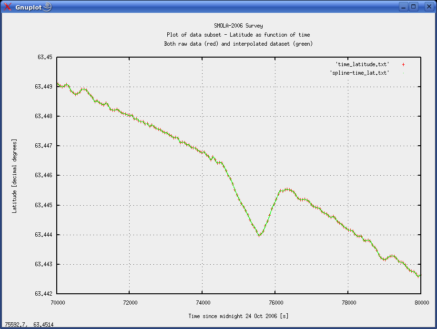Click the 80000 x-axis tick label

click(x=420, y=302)
